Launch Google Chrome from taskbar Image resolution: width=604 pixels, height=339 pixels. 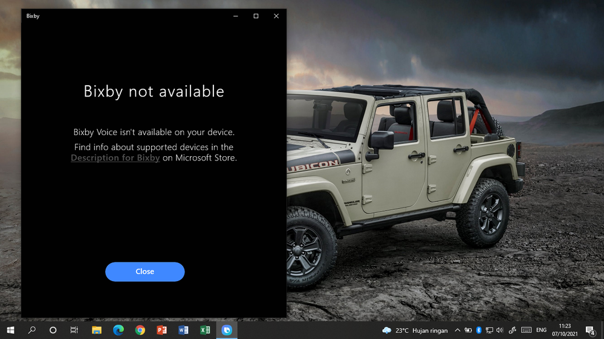click(x=140, y=330)
